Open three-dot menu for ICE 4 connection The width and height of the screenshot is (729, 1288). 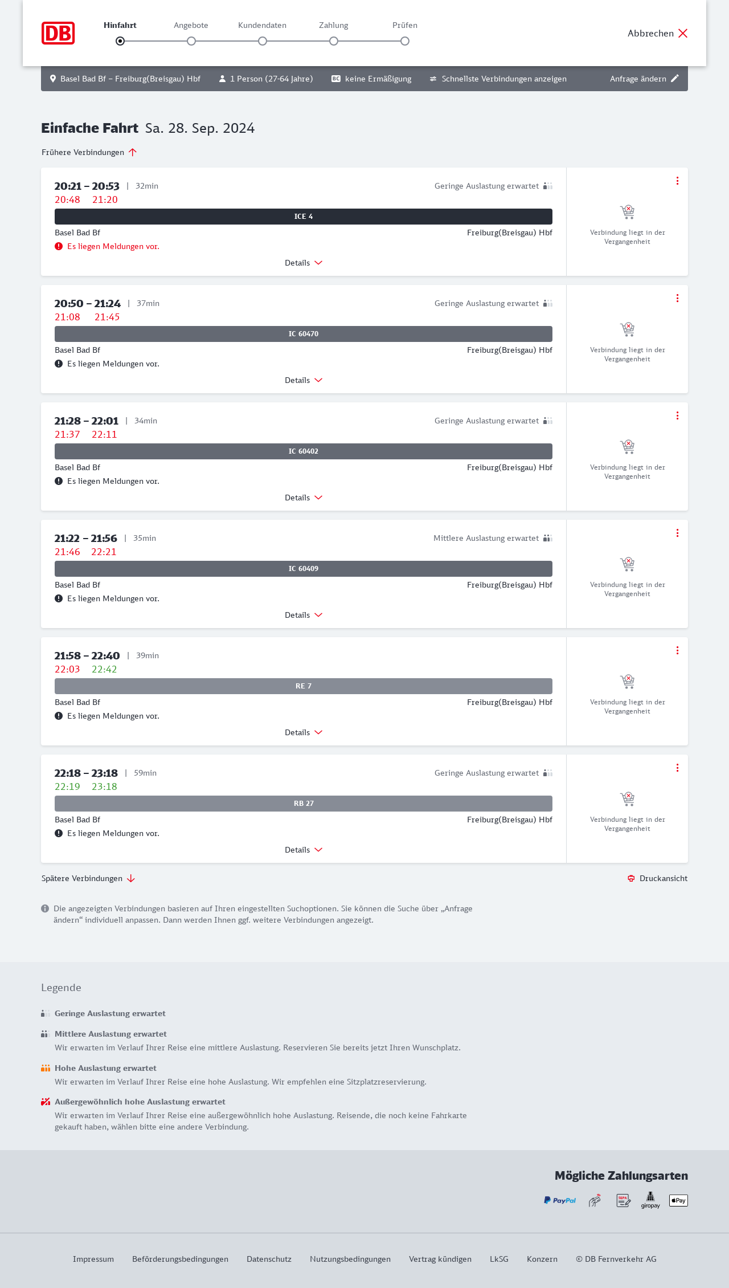(677, 181)
